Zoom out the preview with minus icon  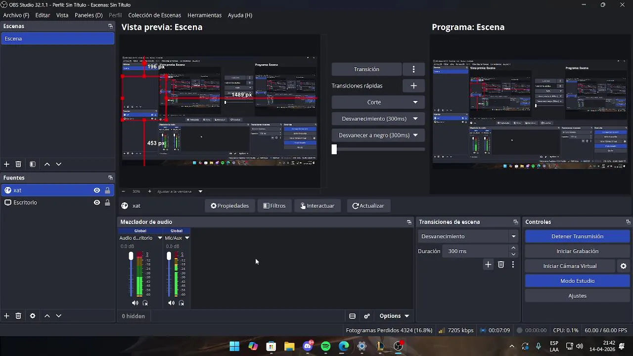tap(123, 191)
